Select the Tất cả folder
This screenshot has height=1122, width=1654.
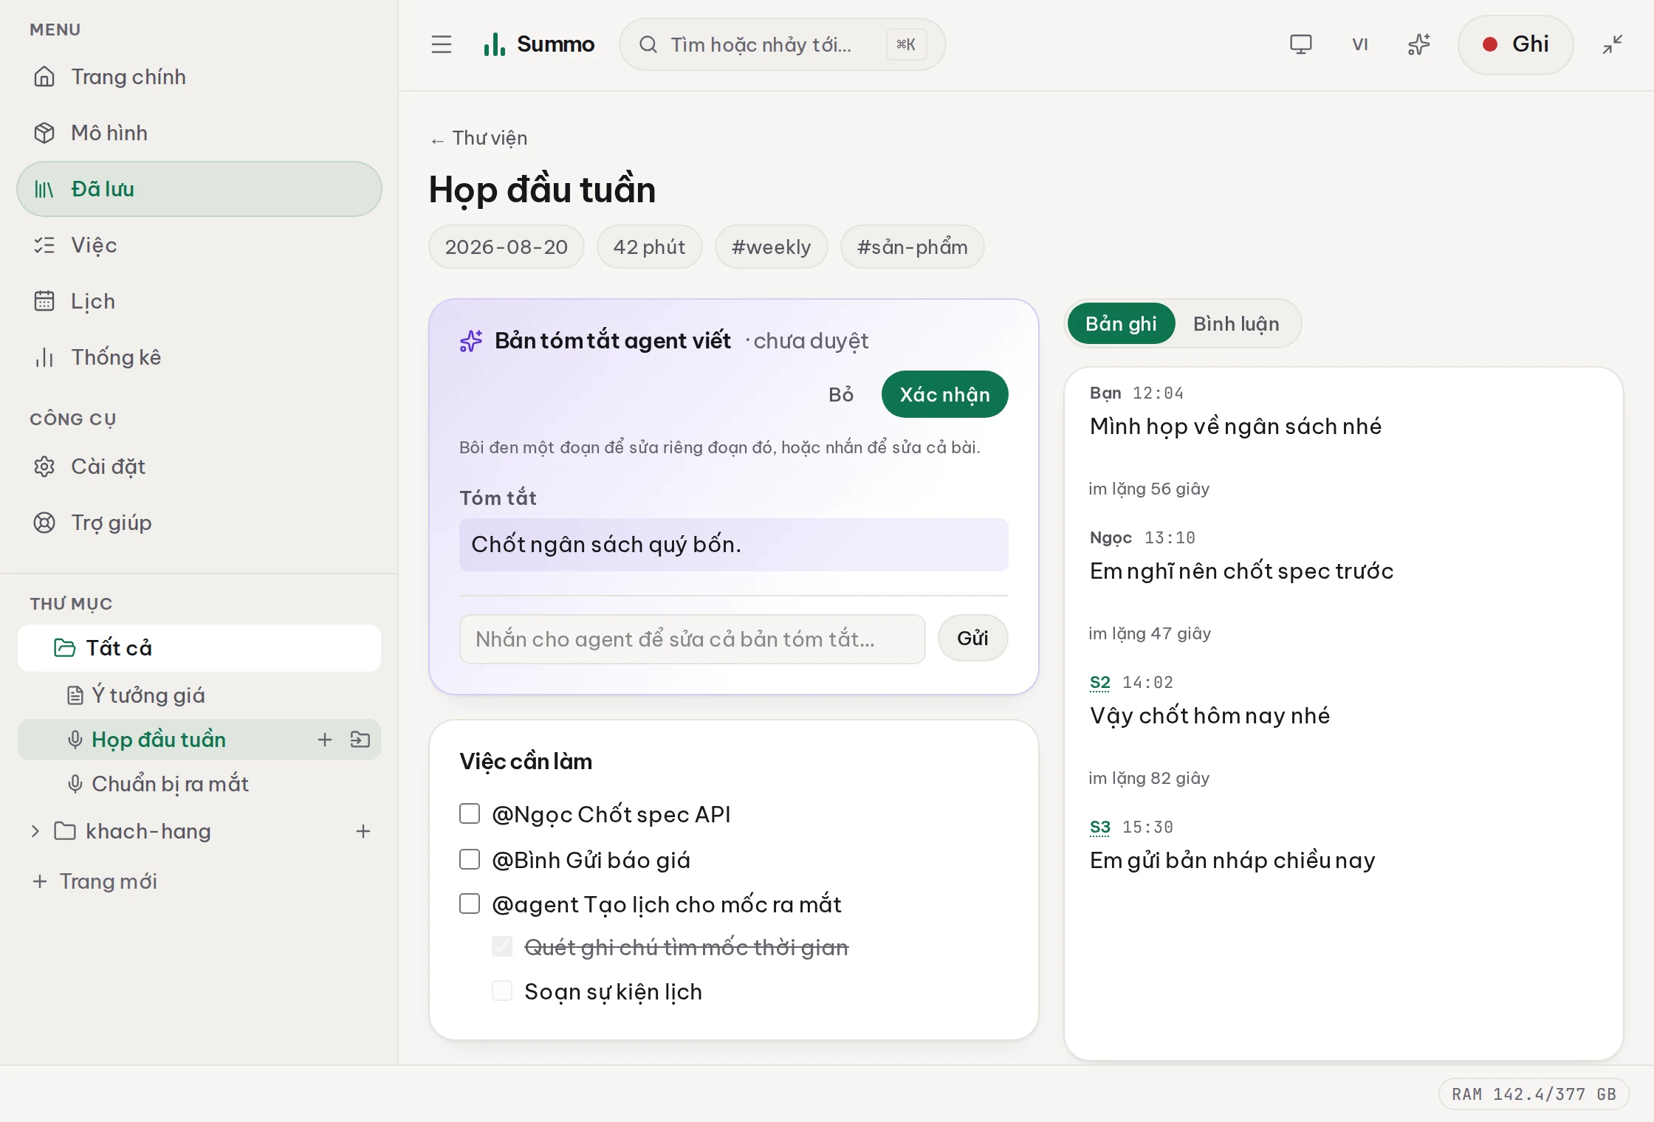coord(199,648)
